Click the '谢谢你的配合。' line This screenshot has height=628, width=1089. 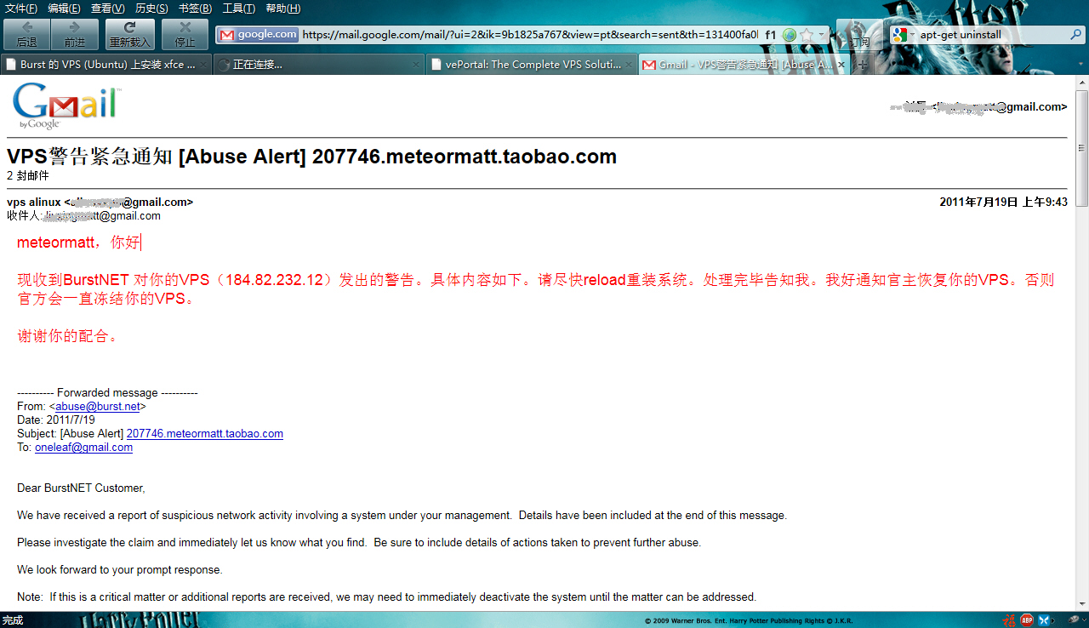click(x=68, y=336)
